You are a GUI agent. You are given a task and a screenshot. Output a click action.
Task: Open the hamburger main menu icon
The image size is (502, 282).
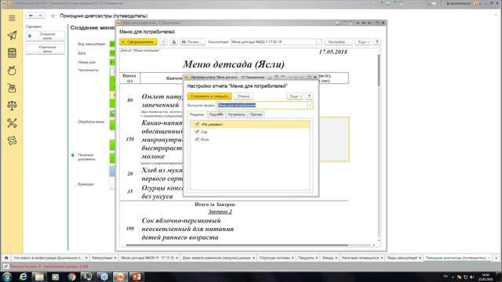12,18
